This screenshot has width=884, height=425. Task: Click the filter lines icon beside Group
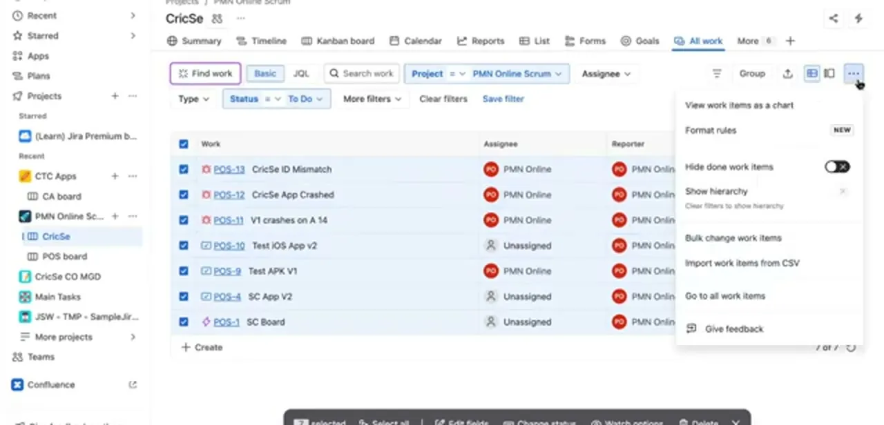point(717,74)
